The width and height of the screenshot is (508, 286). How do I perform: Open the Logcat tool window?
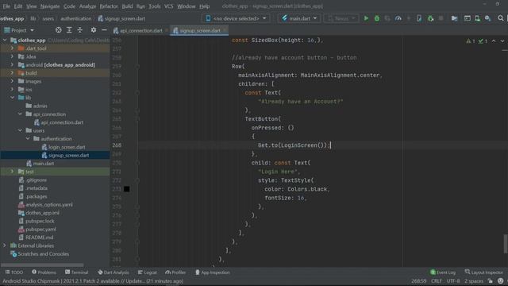[147, 272]
